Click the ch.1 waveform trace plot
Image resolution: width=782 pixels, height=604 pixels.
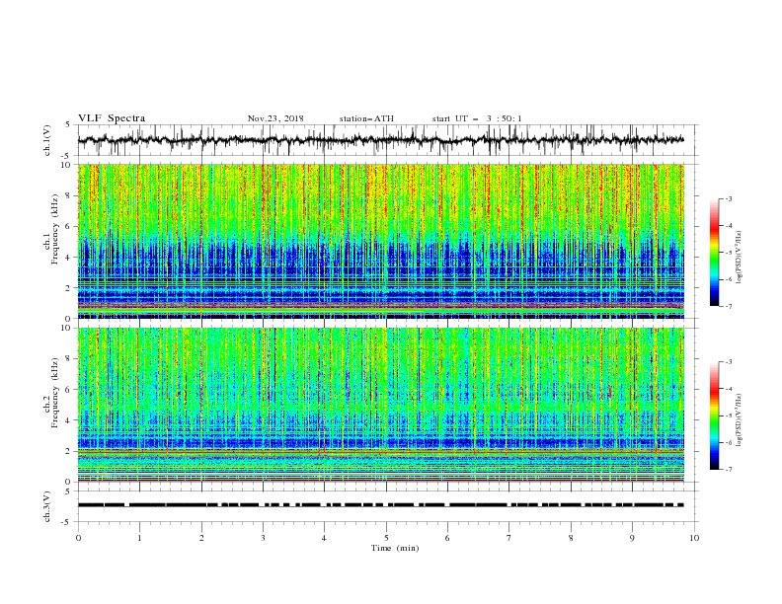[x=381, y=140]
